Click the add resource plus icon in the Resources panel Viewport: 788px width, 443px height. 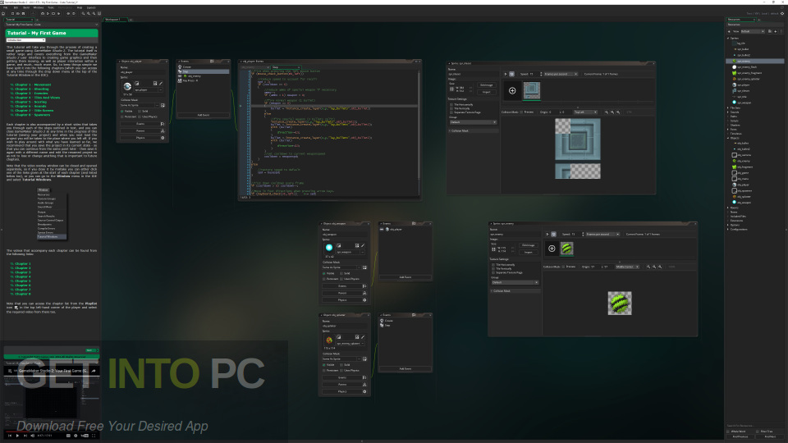776,31
